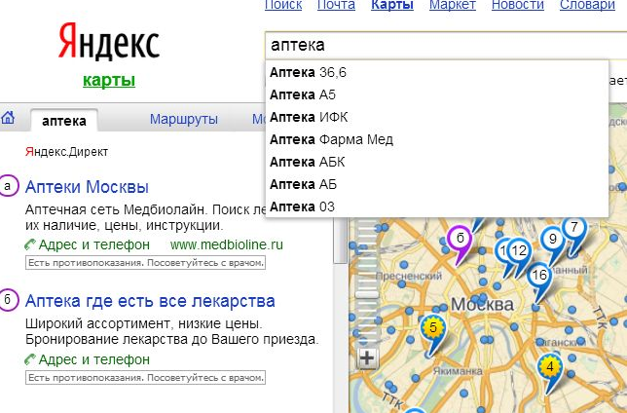Image resolution: width=627 pixels, height=413 pixels.
Task: Click the green карты link under logo
Action: click(x=108, y=80)
